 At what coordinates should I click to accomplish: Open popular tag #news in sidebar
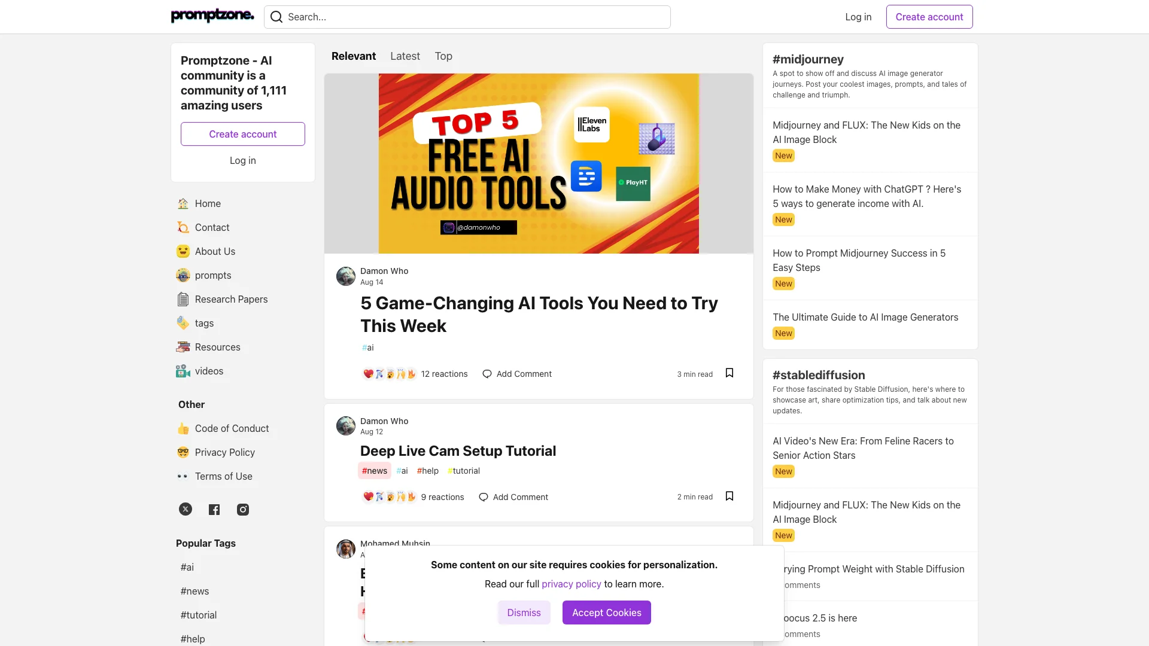tap(195, 591)
